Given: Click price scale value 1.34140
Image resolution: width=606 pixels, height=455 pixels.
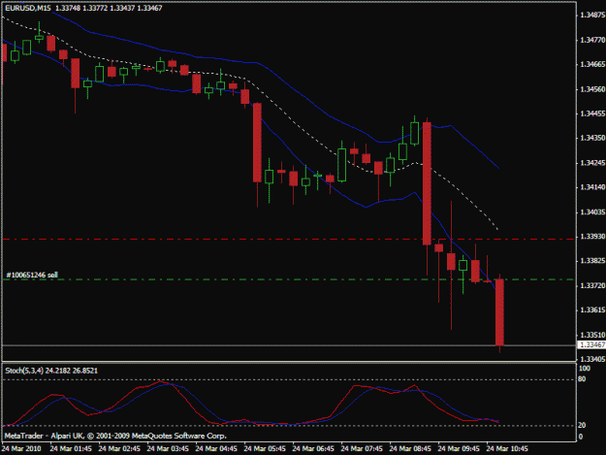Looking at the screenshot, I should pyautogui.click(x=592, y=187).
